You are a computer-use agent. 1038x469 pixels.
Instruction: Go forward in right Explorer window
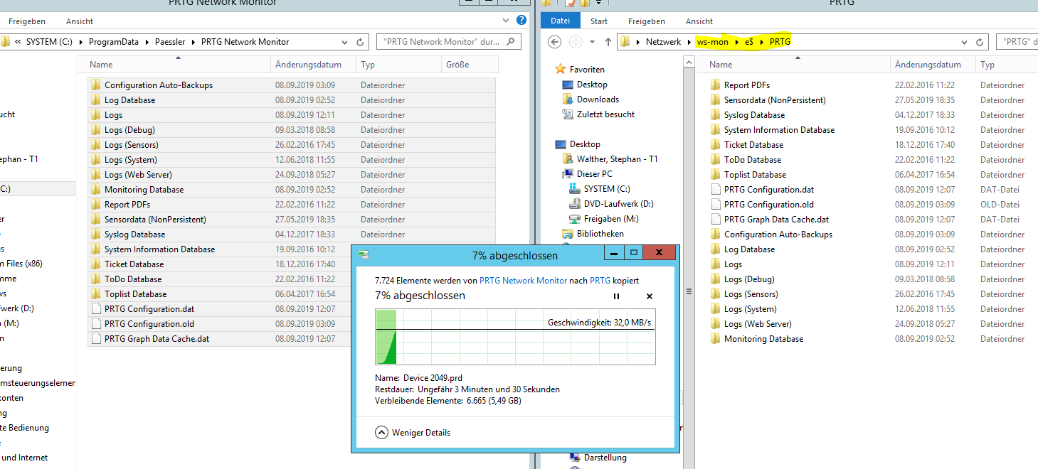[576, 42]
